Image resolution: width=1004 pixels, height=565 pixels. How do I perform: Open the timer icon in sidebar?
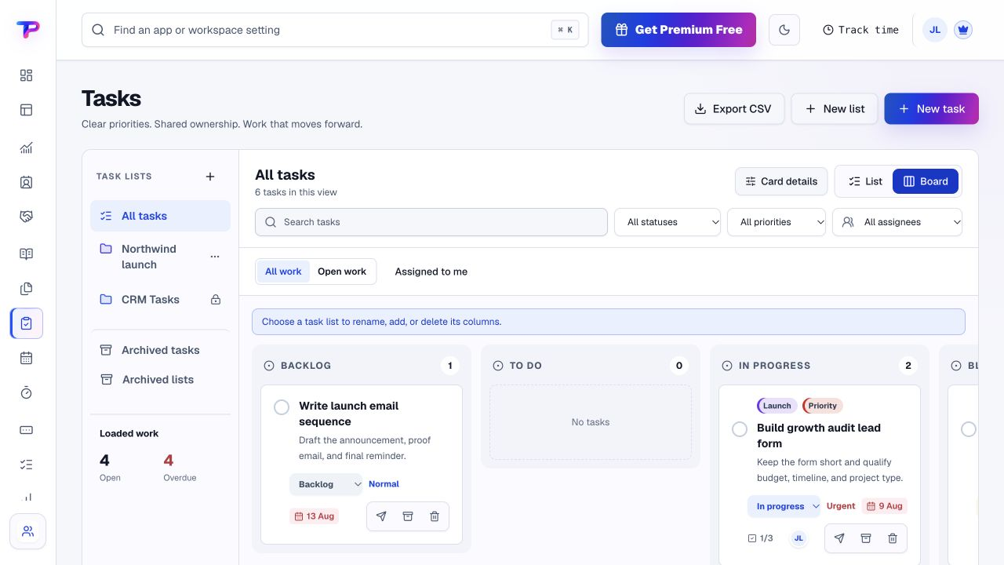[26, 392]
